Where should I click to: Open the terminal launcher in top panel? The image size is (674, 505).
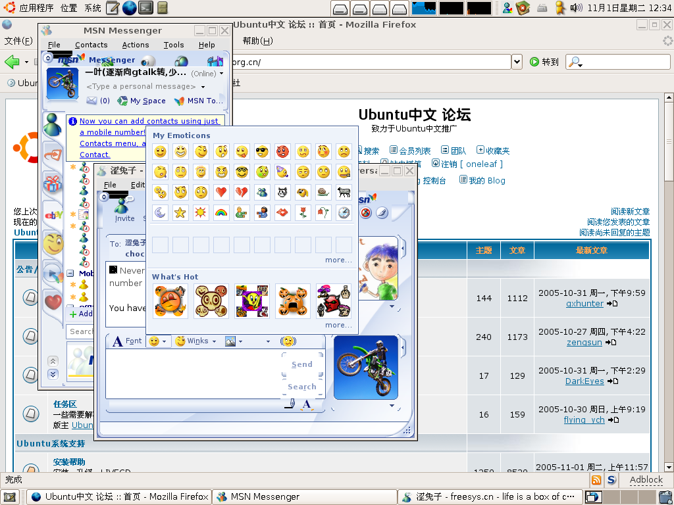(x=145, y=8)
